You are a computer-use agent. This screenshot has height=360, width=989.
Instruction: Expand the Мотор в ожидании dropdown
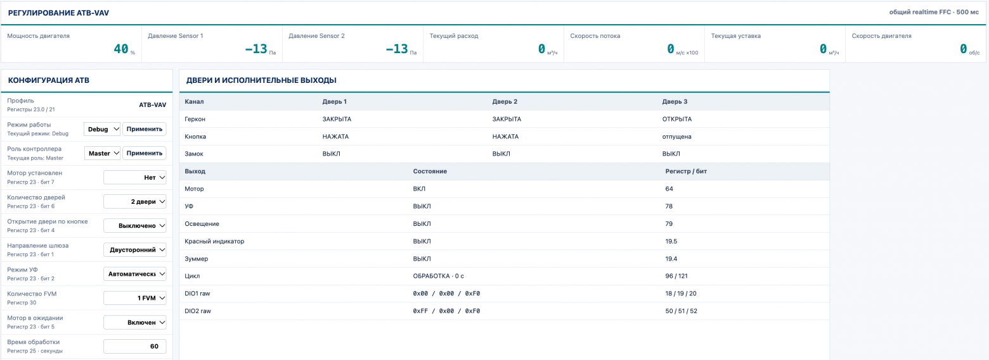point(135,322)
